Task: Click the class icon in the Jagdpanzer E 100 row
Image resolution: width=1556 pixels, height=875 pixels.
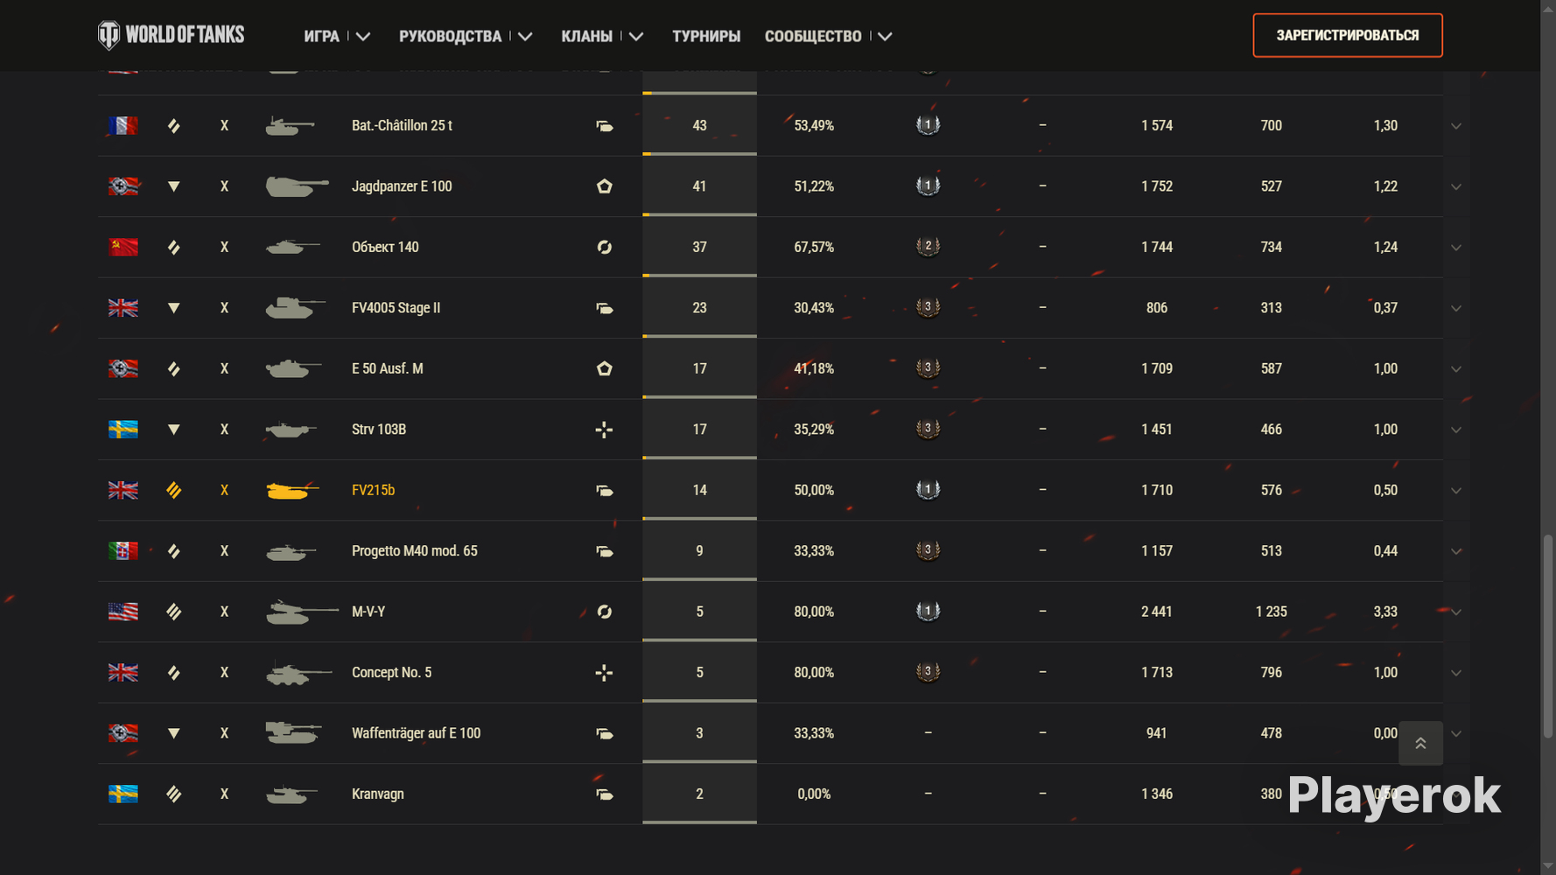Action: [604, 186]
